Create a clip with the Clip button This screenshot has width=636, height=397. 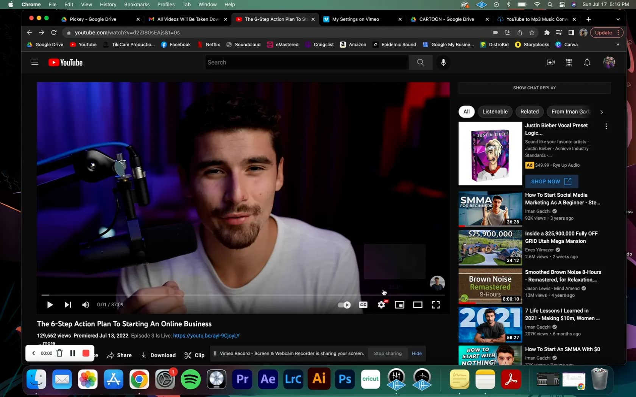pyautogui.click(x=195, y=355)
